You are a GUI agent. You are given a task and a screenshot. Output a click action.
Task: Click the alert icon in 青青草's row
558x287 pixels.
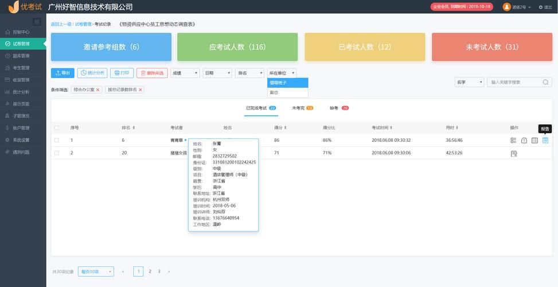click(x=524, y=140)
